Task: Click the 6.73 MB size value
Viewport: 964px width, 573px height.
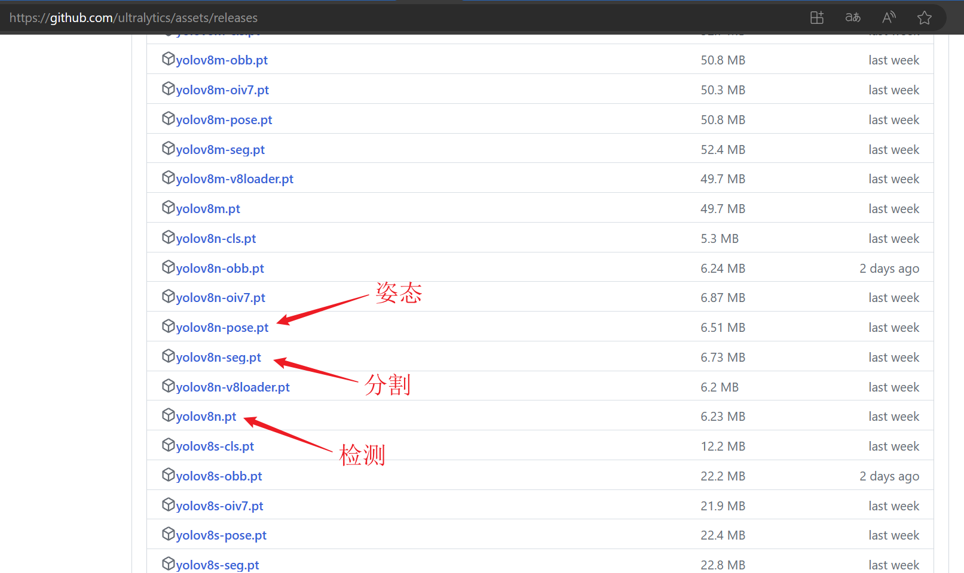Action: pos(723,358)
